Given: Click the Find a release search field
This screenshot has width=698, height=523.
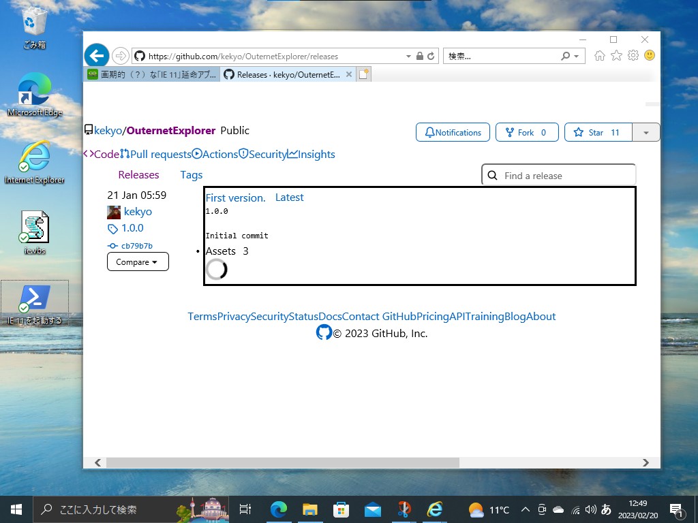Looking at the screenshot, I should coord(559,175).
